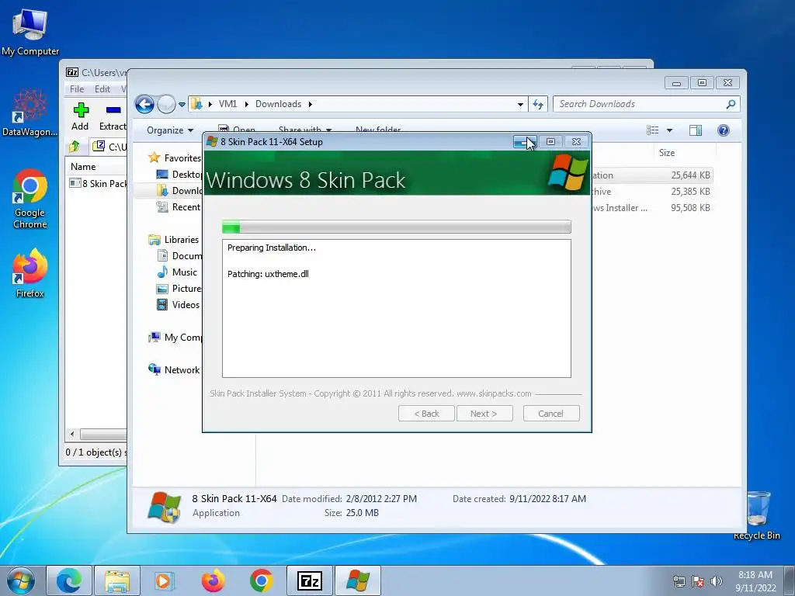
Task: Click the installation progress bar
Action: [x=397, y=227]
